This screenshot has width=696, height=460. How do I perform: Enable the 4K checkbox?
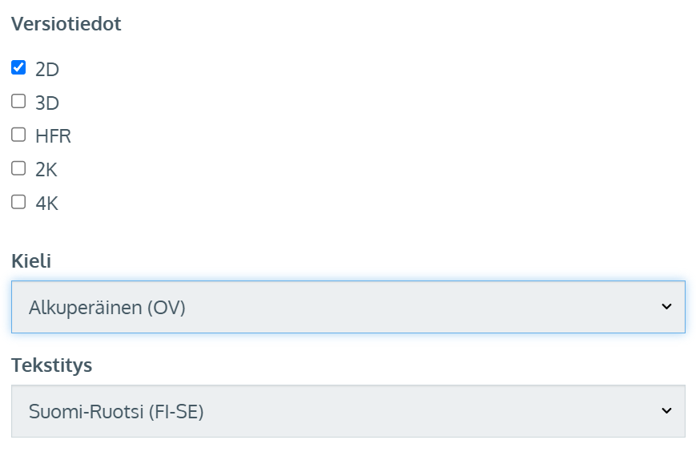pyautogui.click(x=18, y=203)
